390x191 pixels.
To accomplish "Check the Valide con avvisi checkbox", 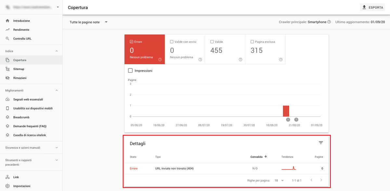I will 172,42.
